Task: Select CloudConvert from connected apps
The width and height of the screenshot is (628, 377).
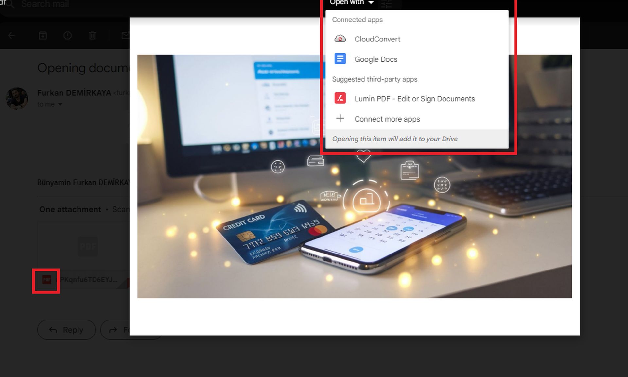Action: tap(377, 39)
